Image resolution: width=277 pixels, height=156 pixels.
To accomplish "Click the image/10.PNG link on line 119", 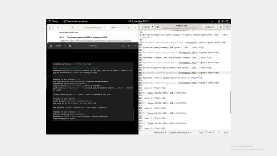I will [x=155, y=93].
